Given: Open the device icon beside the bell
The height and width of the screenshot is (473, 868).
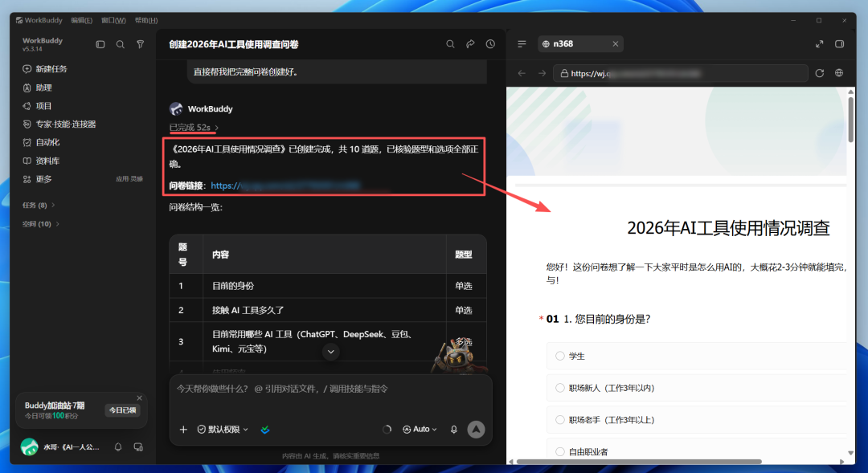Looking at the screenshot, I should click(x=138, y=447).
